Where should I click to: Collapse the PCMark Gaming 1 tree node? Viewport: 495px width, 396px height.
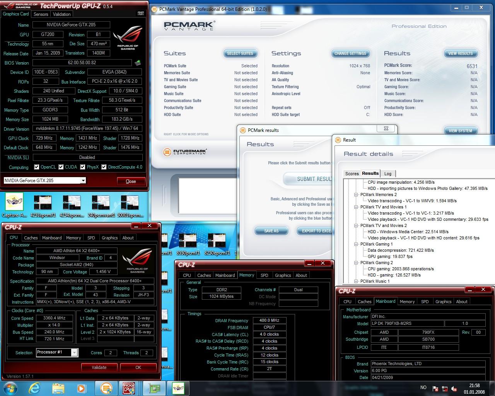[x=356, y=244]
